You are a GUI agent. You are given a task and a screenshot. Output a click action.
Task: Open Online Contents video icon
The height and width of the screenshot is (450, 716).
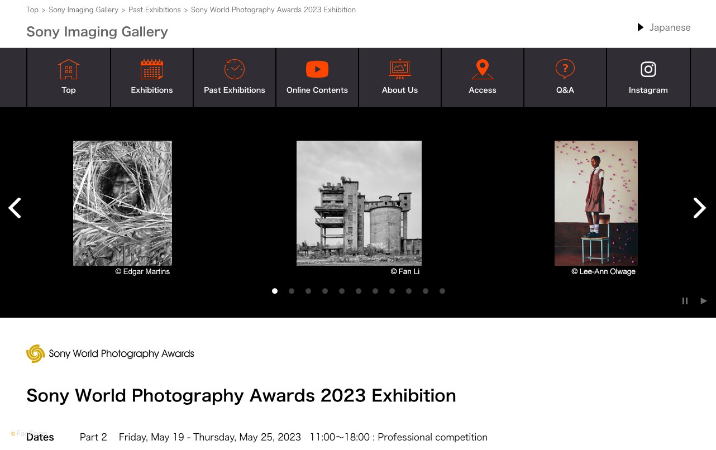pyautogui.click(x=317, y=70)
